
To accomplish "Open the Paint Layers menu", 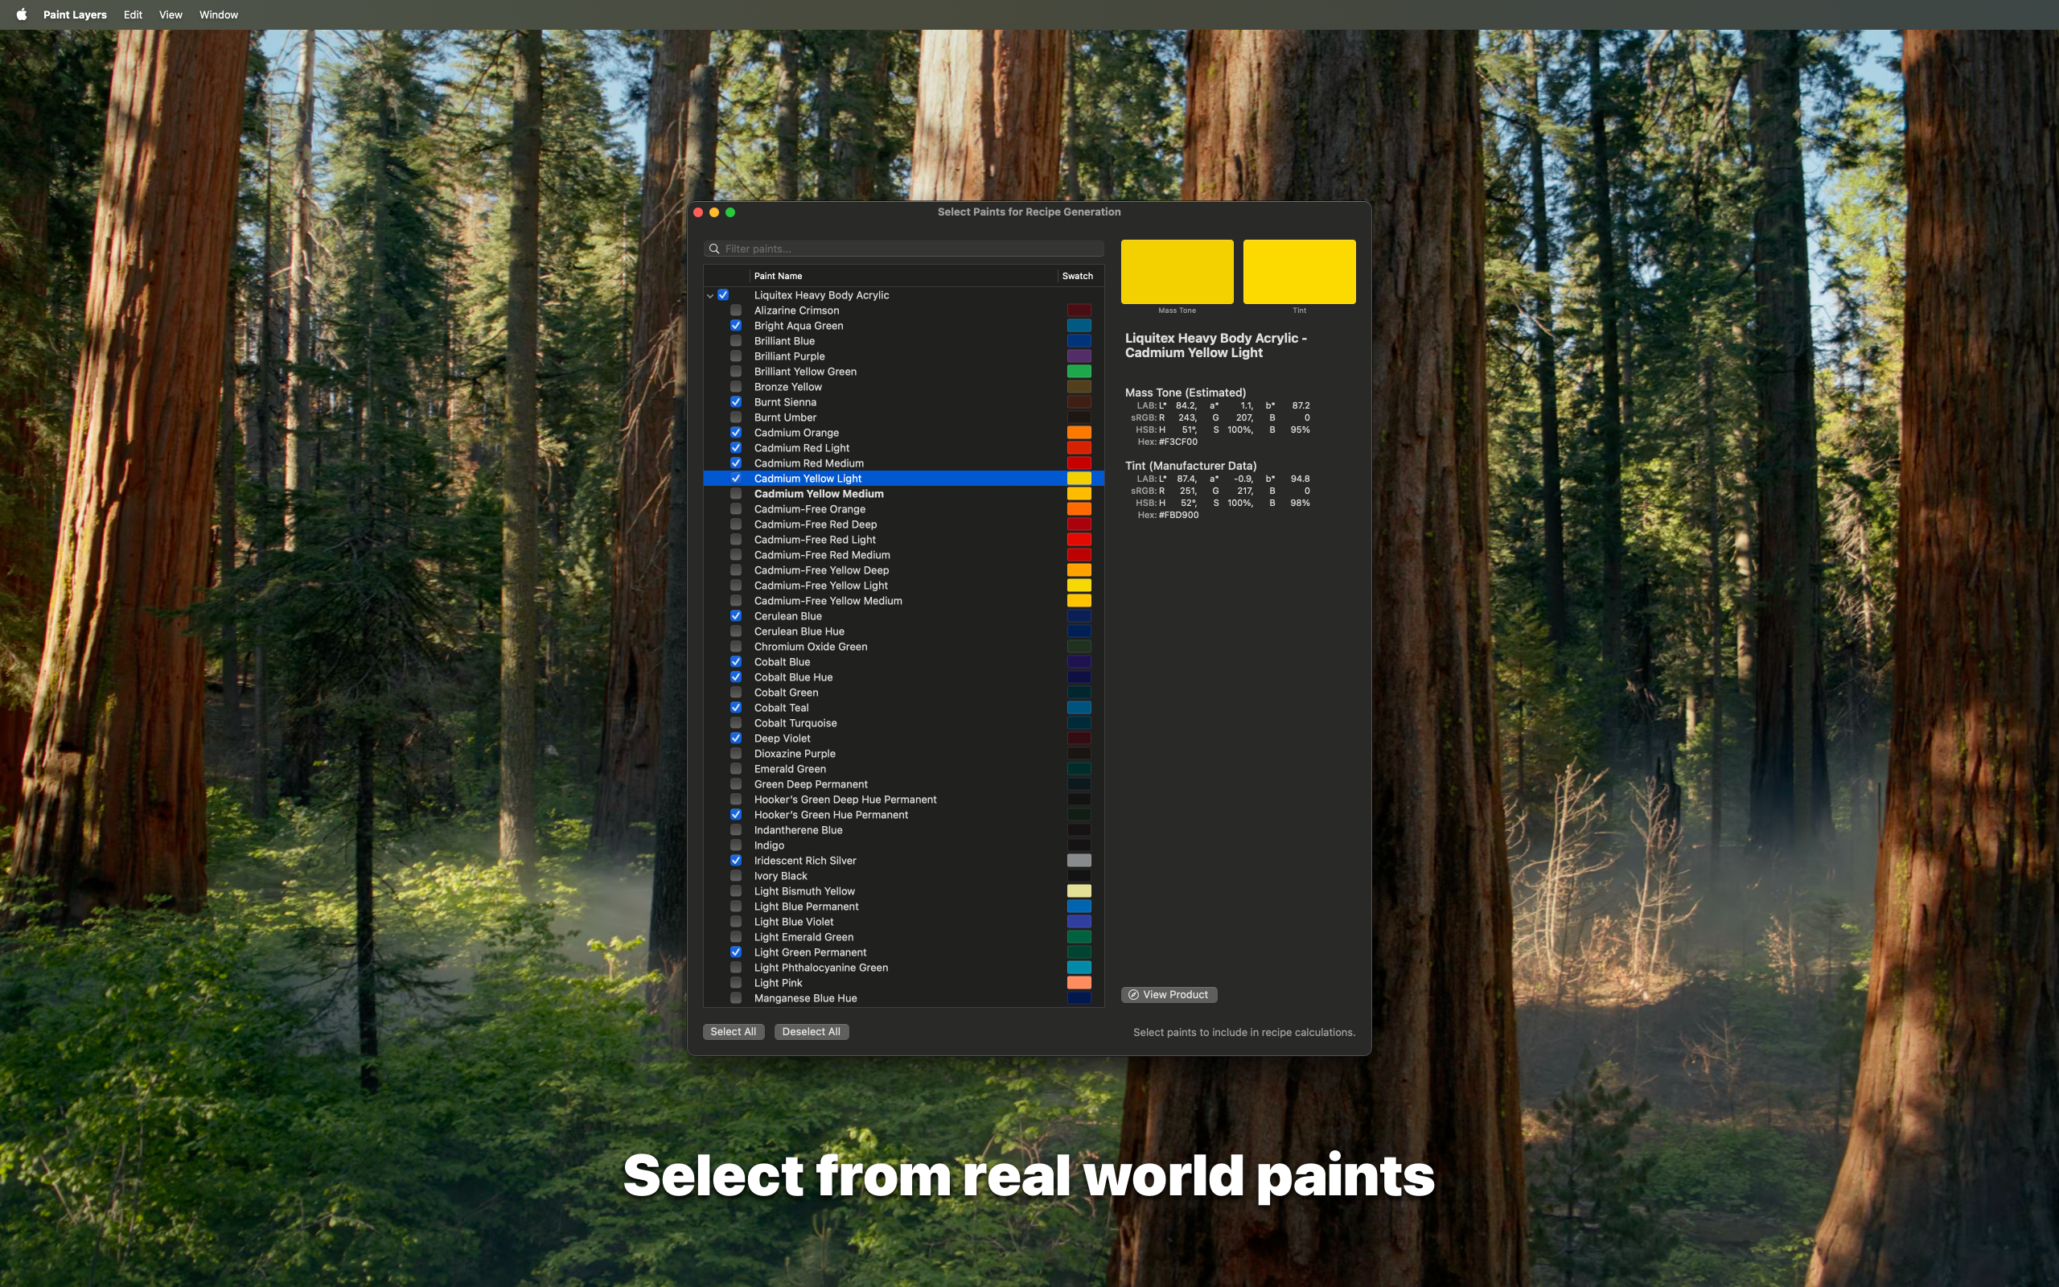I will 75,14.
